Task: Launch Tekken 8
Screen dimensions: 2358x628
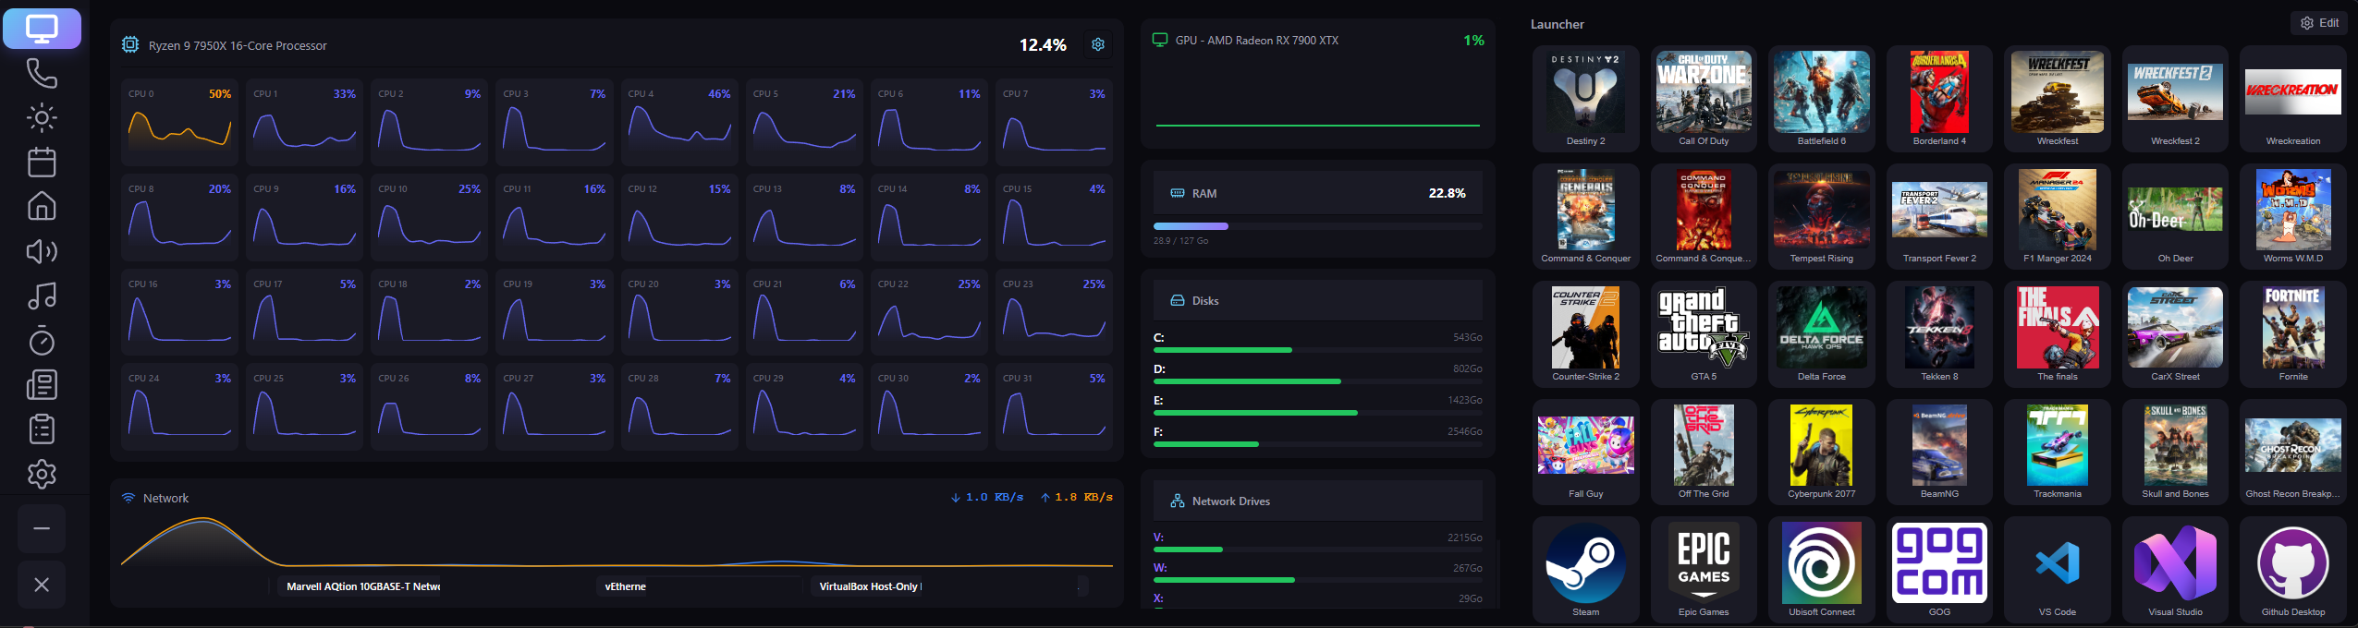Action: pyautogui.click(x=1939, y=333)
